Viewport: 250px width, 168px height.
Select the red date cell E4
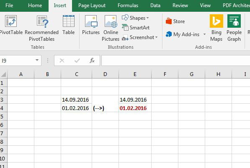tap(135, 108)
